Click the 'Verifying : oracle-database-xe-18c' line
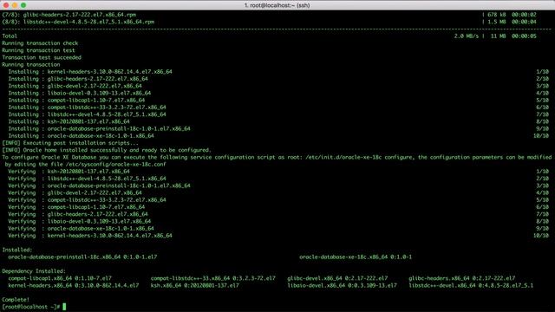Image resolution: width=555 pixels, height=312 pixels. click(x=81, y=228)
